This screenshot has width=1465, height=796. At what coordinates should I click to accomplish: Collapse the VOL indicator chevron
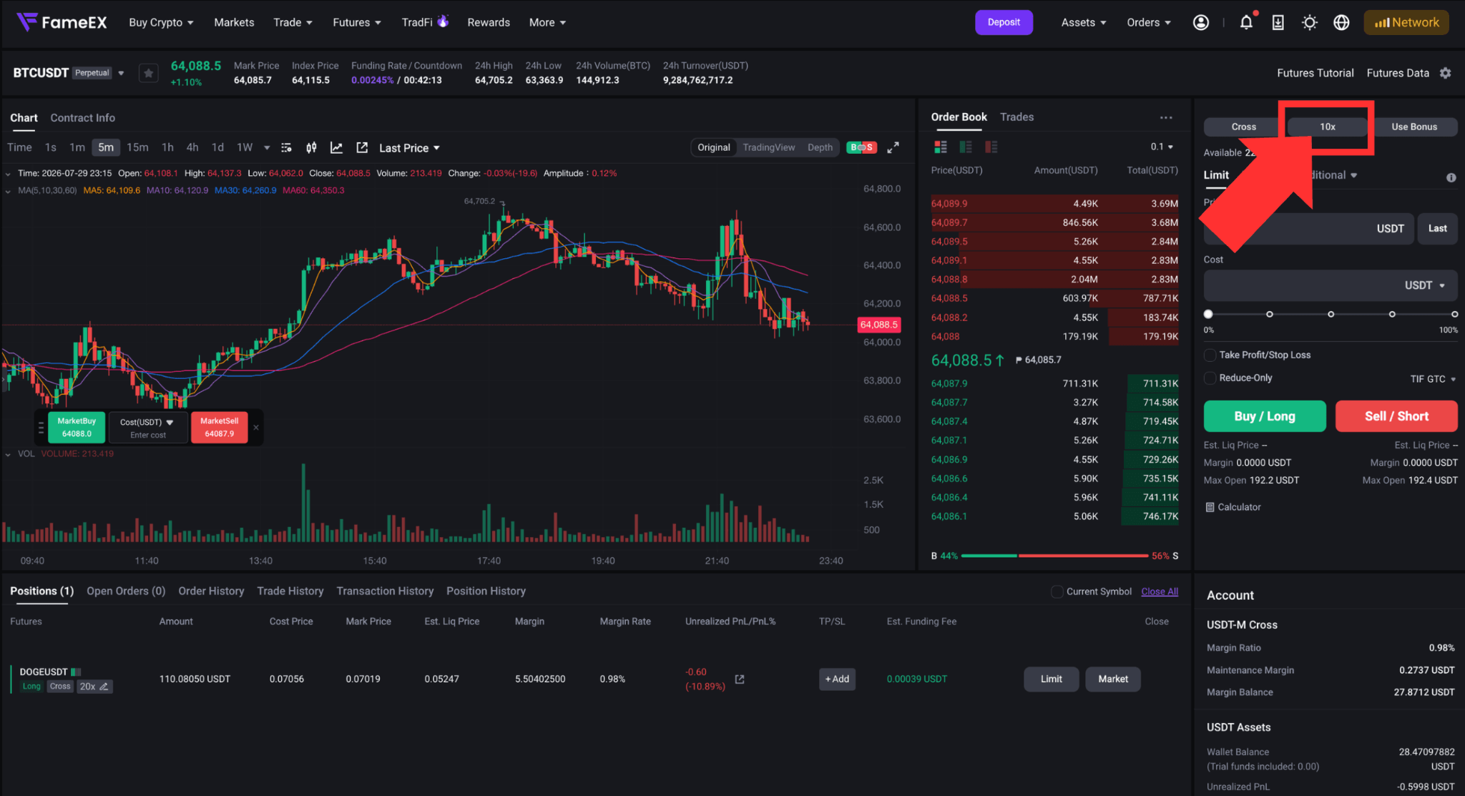(8, 453)
